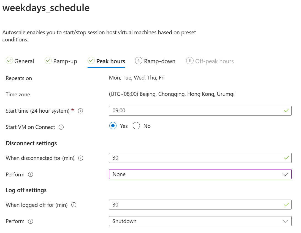Expand the disconnect action chevron
301x233 pixels.
tap(285, 174)
